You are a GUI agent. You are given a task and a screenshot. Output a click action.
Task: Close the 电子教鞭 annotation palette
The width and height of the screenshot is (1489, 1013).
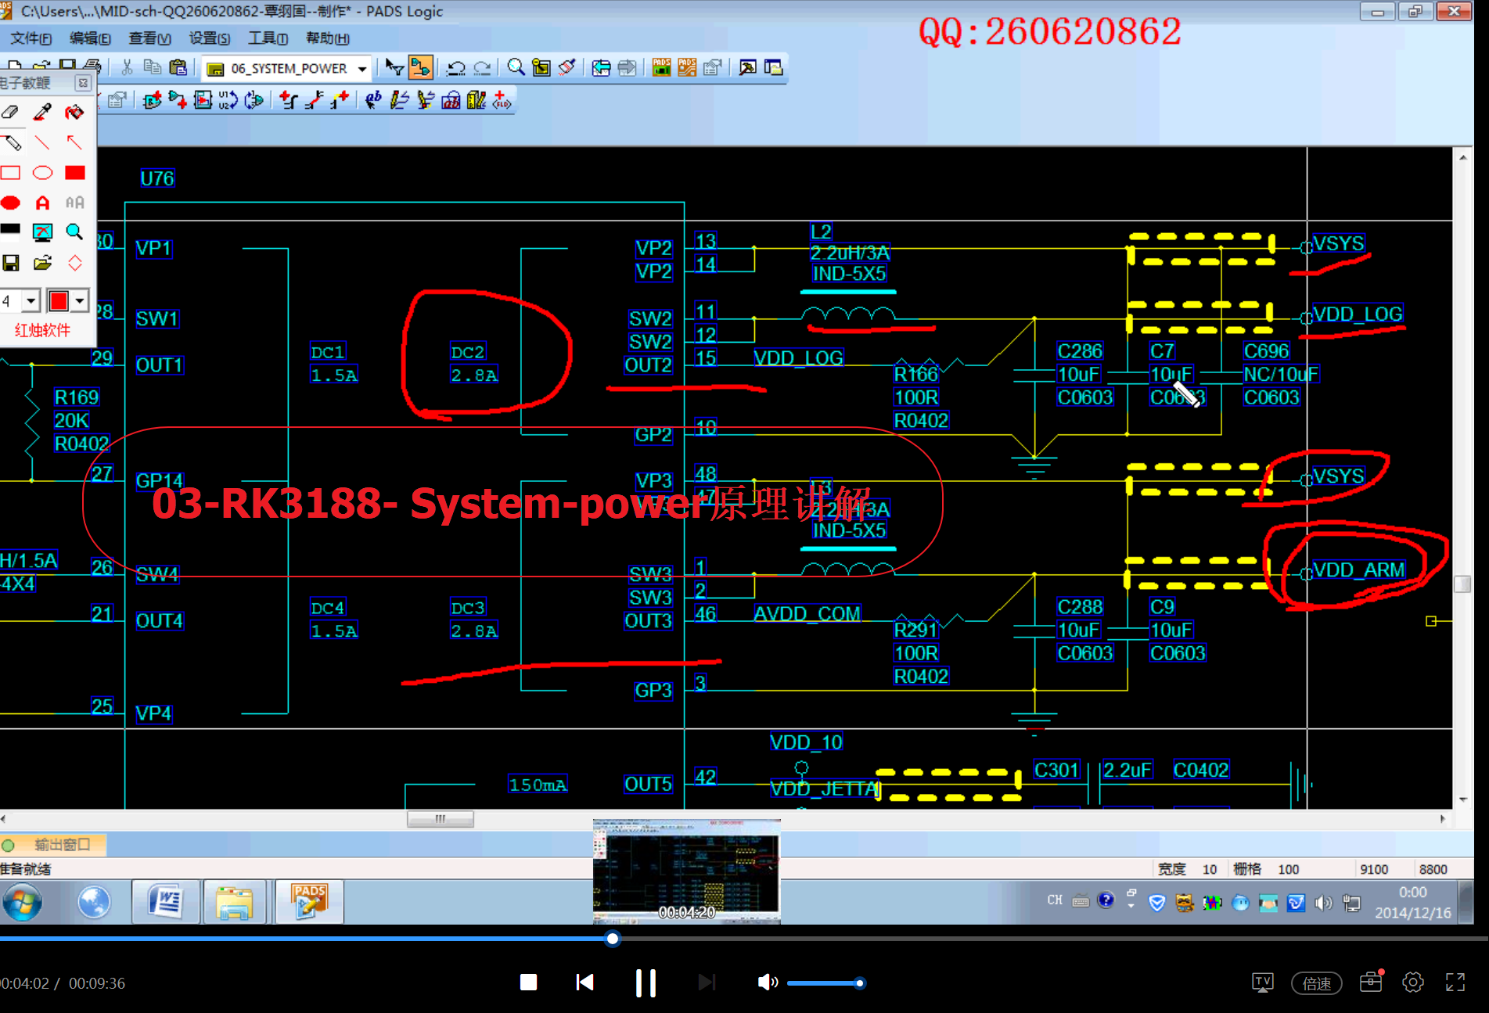point(84,83)
